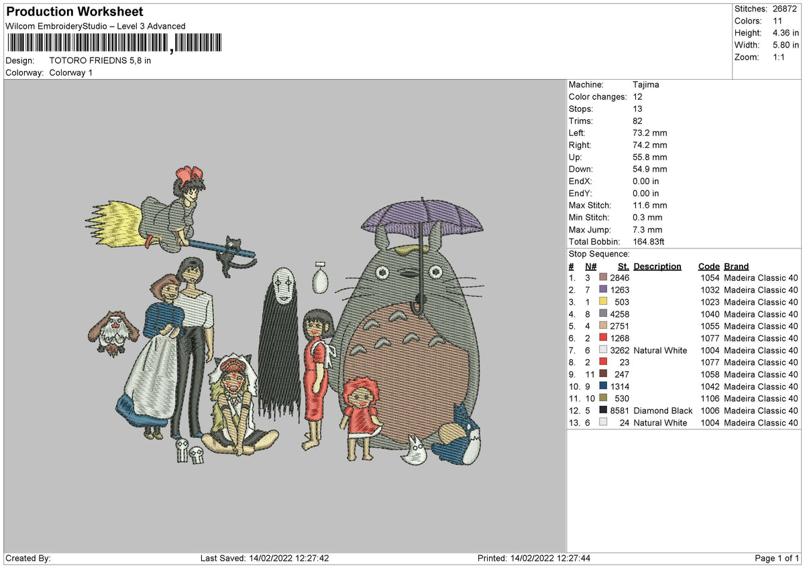
Task: Click Natural White description in stop 7
Action: pyautogui.click(x=660, y=350)
